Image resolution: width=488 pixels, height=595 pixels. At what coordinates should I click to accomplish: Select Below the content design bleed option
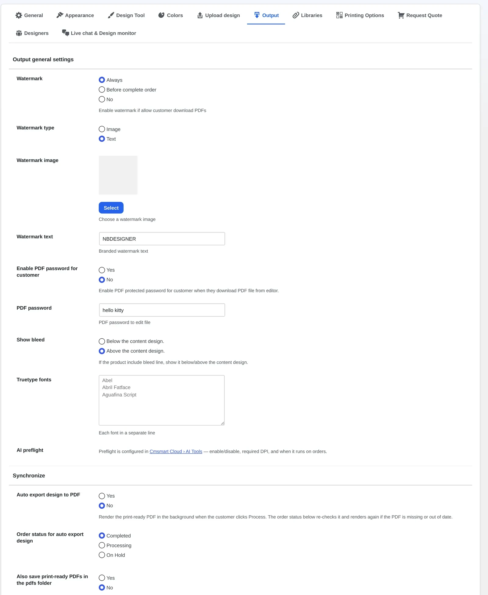102,341
